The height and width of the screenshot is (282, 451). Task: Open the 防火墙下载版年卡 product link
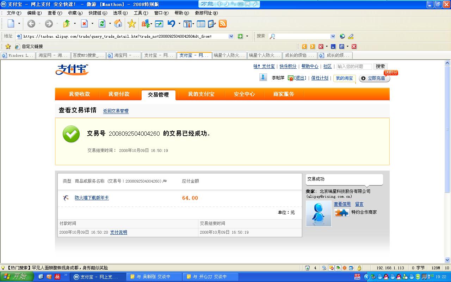pos(92,198)
